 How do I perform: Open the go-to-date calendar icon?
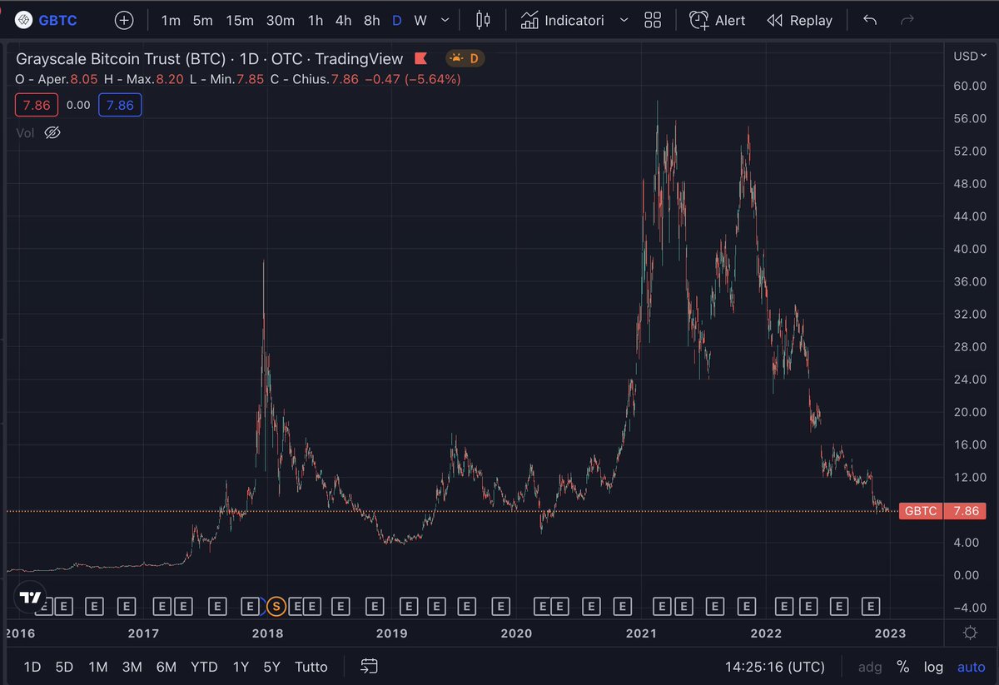(370, 667)
